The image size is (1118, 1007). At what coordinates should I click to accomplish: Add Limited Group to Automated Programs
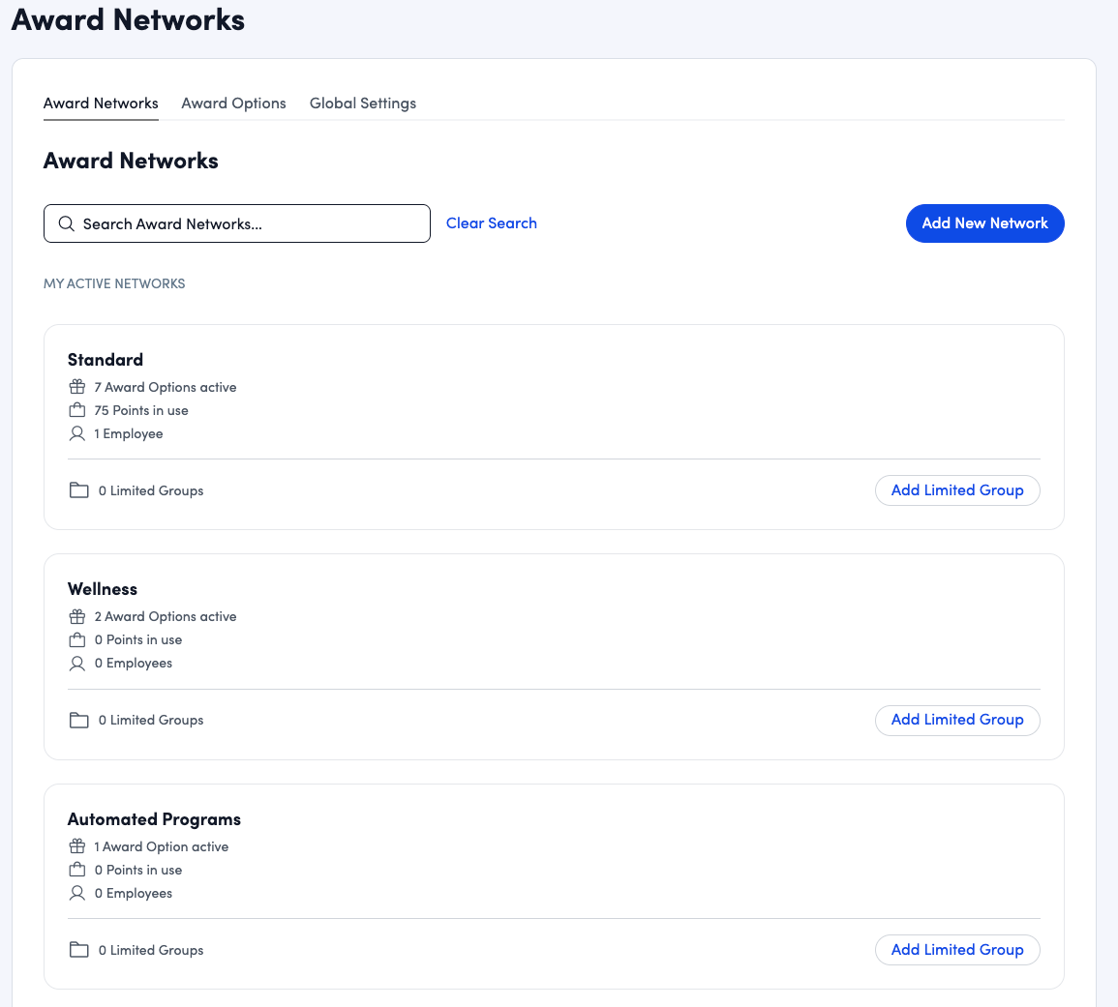(x=956, y=950)
